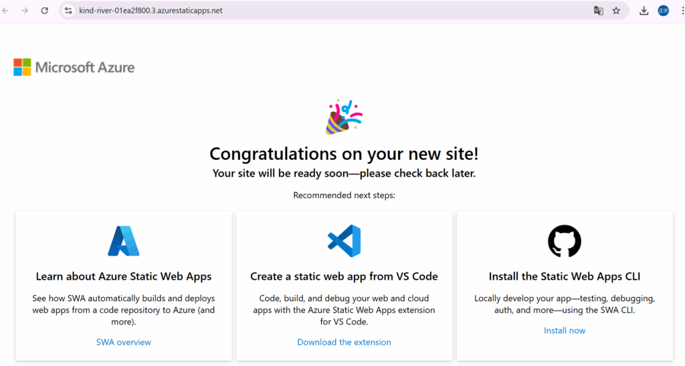This screenshot has width=685, height=366.
Task: Select the Install the Static Web Apps CLI heading
Action: coord(565,276)
